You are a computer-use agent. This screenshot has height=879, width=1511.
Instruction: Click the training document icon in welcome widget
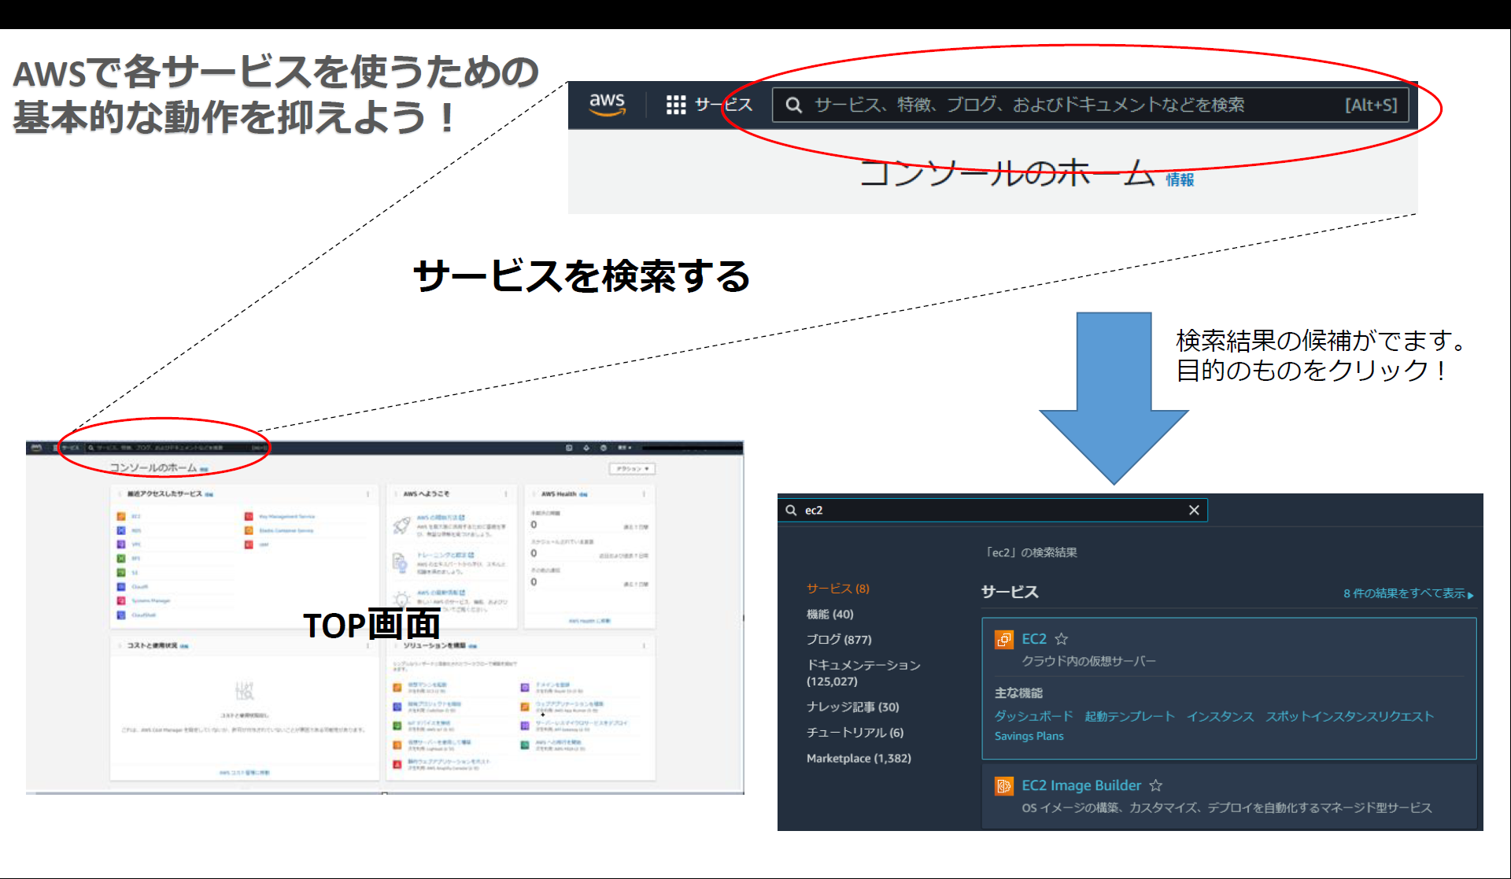pyautogui.click(x=400, y=562)
